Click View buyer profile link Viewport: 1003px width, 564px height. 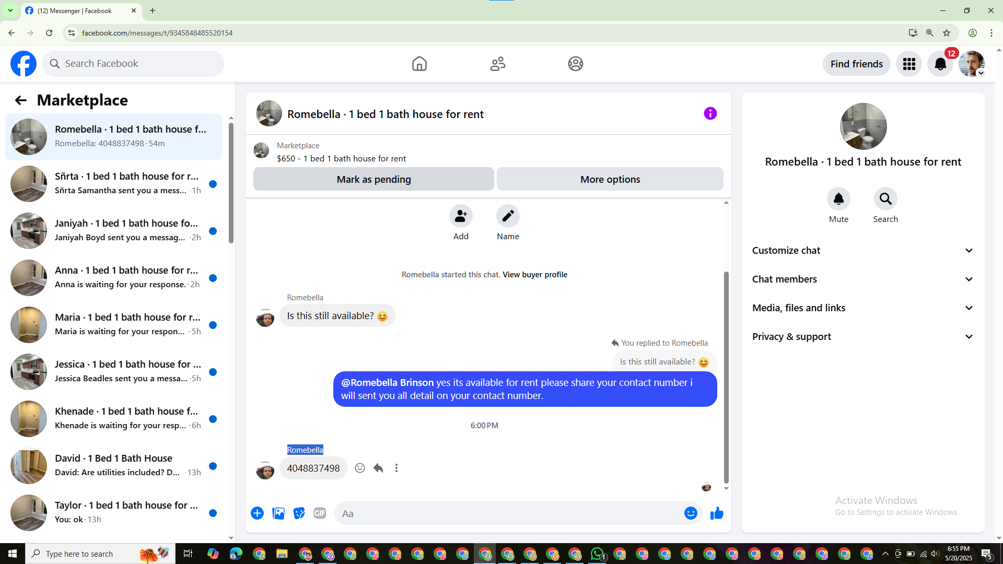click(x=535, y=275)
